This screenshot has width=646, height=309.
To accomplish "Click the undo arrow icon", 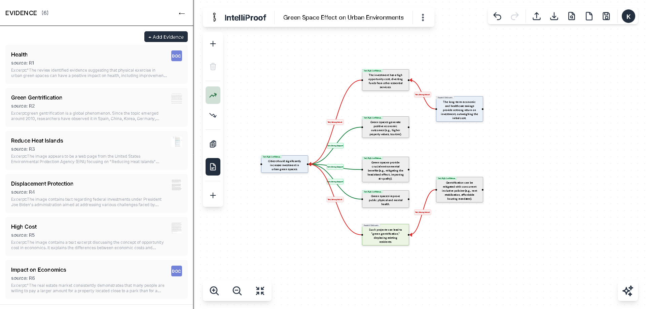I will (x=497, y=16).
